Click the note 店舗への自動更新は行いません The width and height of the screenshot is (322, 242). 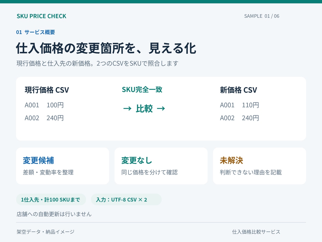pyautogui.click(x=54, y=214)
